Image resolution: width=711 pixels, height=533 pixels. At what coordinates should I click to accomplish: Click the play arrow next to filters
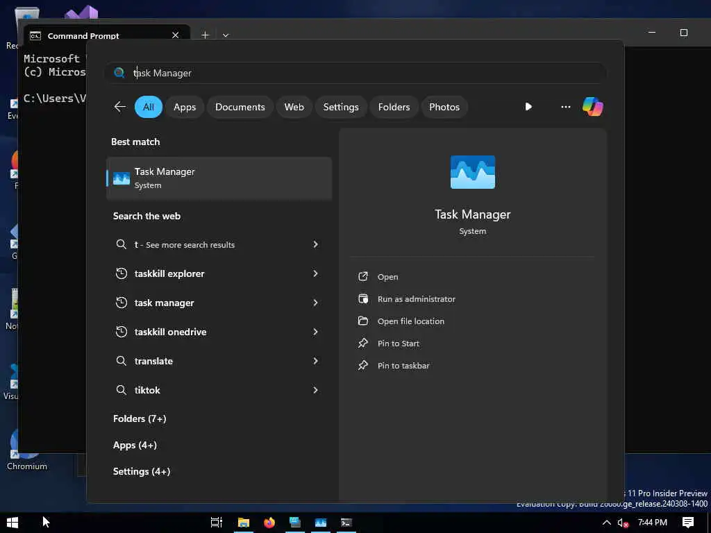528,106
